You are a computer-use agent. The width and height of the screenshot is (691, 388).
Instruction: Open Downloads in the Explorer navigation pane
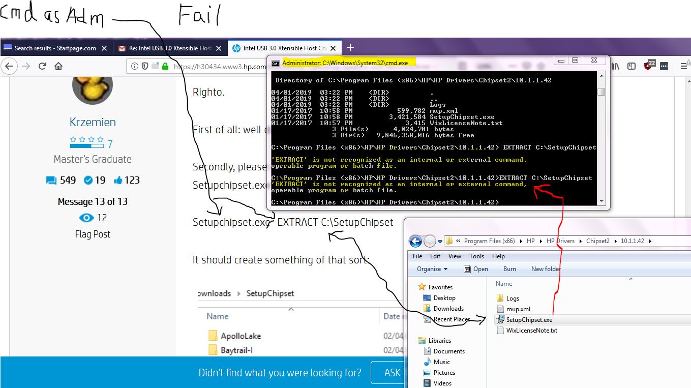(448, 309)
